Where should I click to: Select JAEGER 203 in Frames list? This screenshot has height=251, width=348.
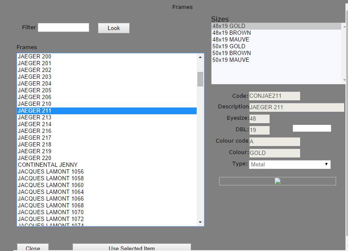click(107, 77)
